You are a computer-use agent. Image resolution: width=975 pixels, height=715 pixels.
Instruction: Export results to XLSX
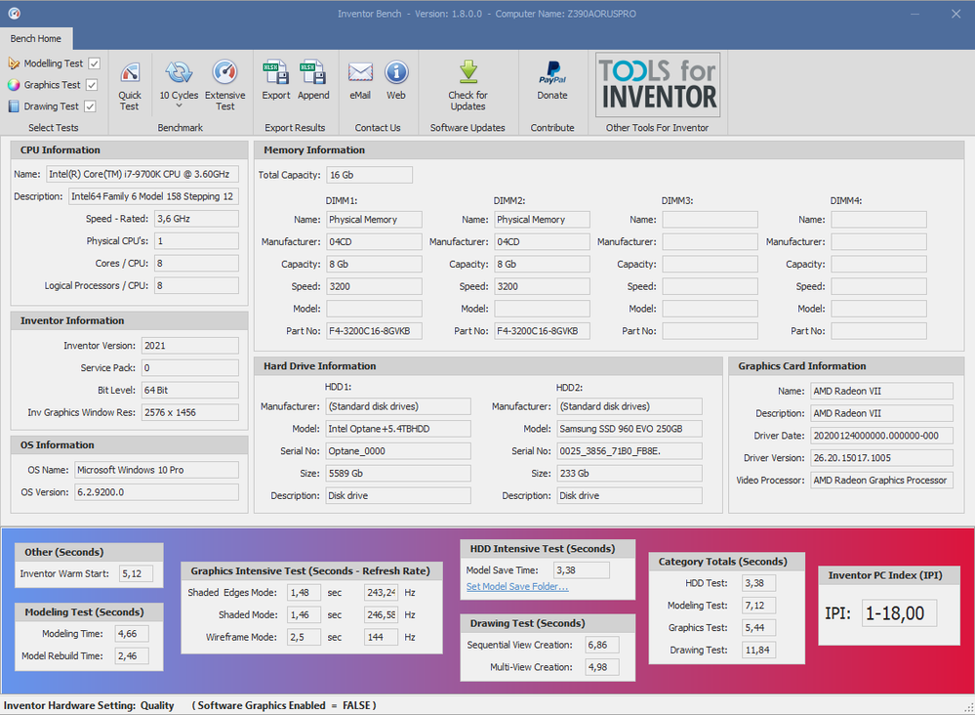[x=275, y=80]
